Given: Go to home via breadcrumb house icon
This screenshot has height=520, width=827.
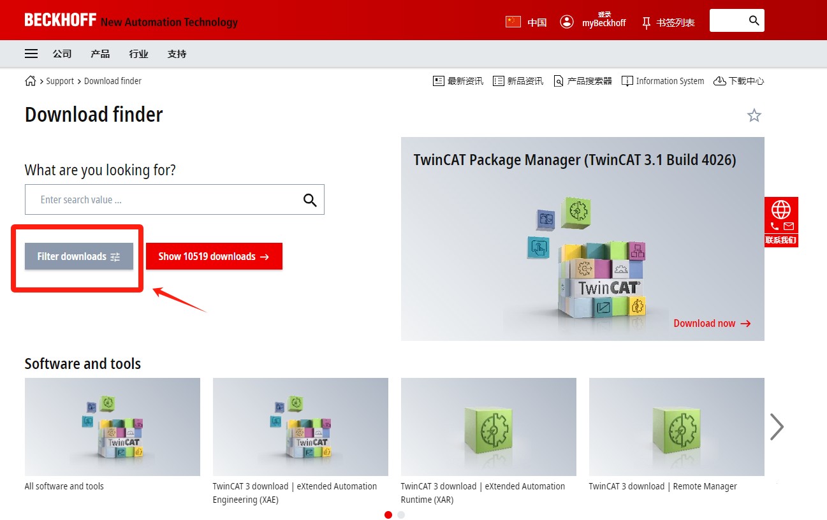Looking at the screenshot, I should click(30, 81).
